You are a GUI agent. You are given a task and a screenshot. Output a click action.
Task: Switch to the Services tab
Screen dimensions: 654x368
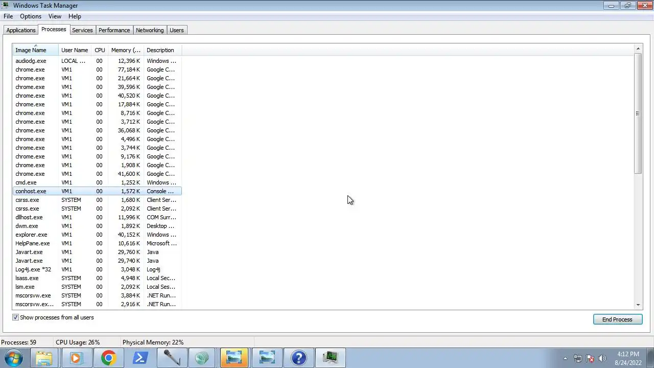point(82,30)
